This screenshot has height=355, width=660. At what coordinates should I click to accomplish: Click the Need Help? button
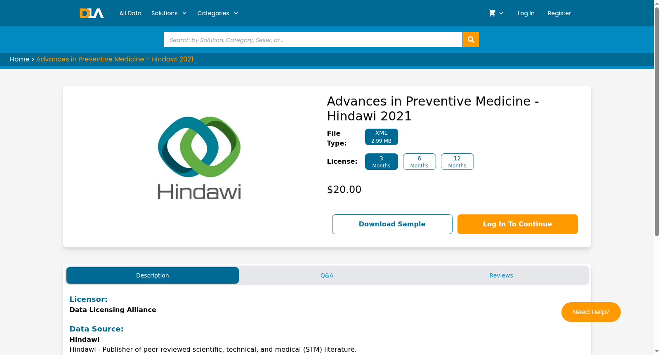pos(591,312)
